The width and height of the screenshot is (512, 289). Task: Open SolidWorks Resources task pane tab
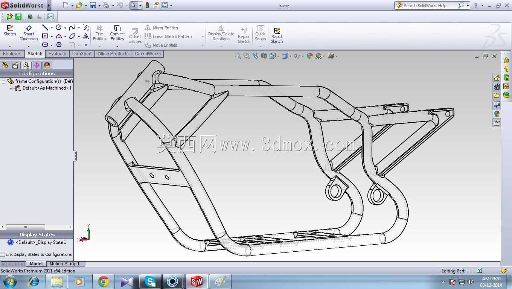497,78
